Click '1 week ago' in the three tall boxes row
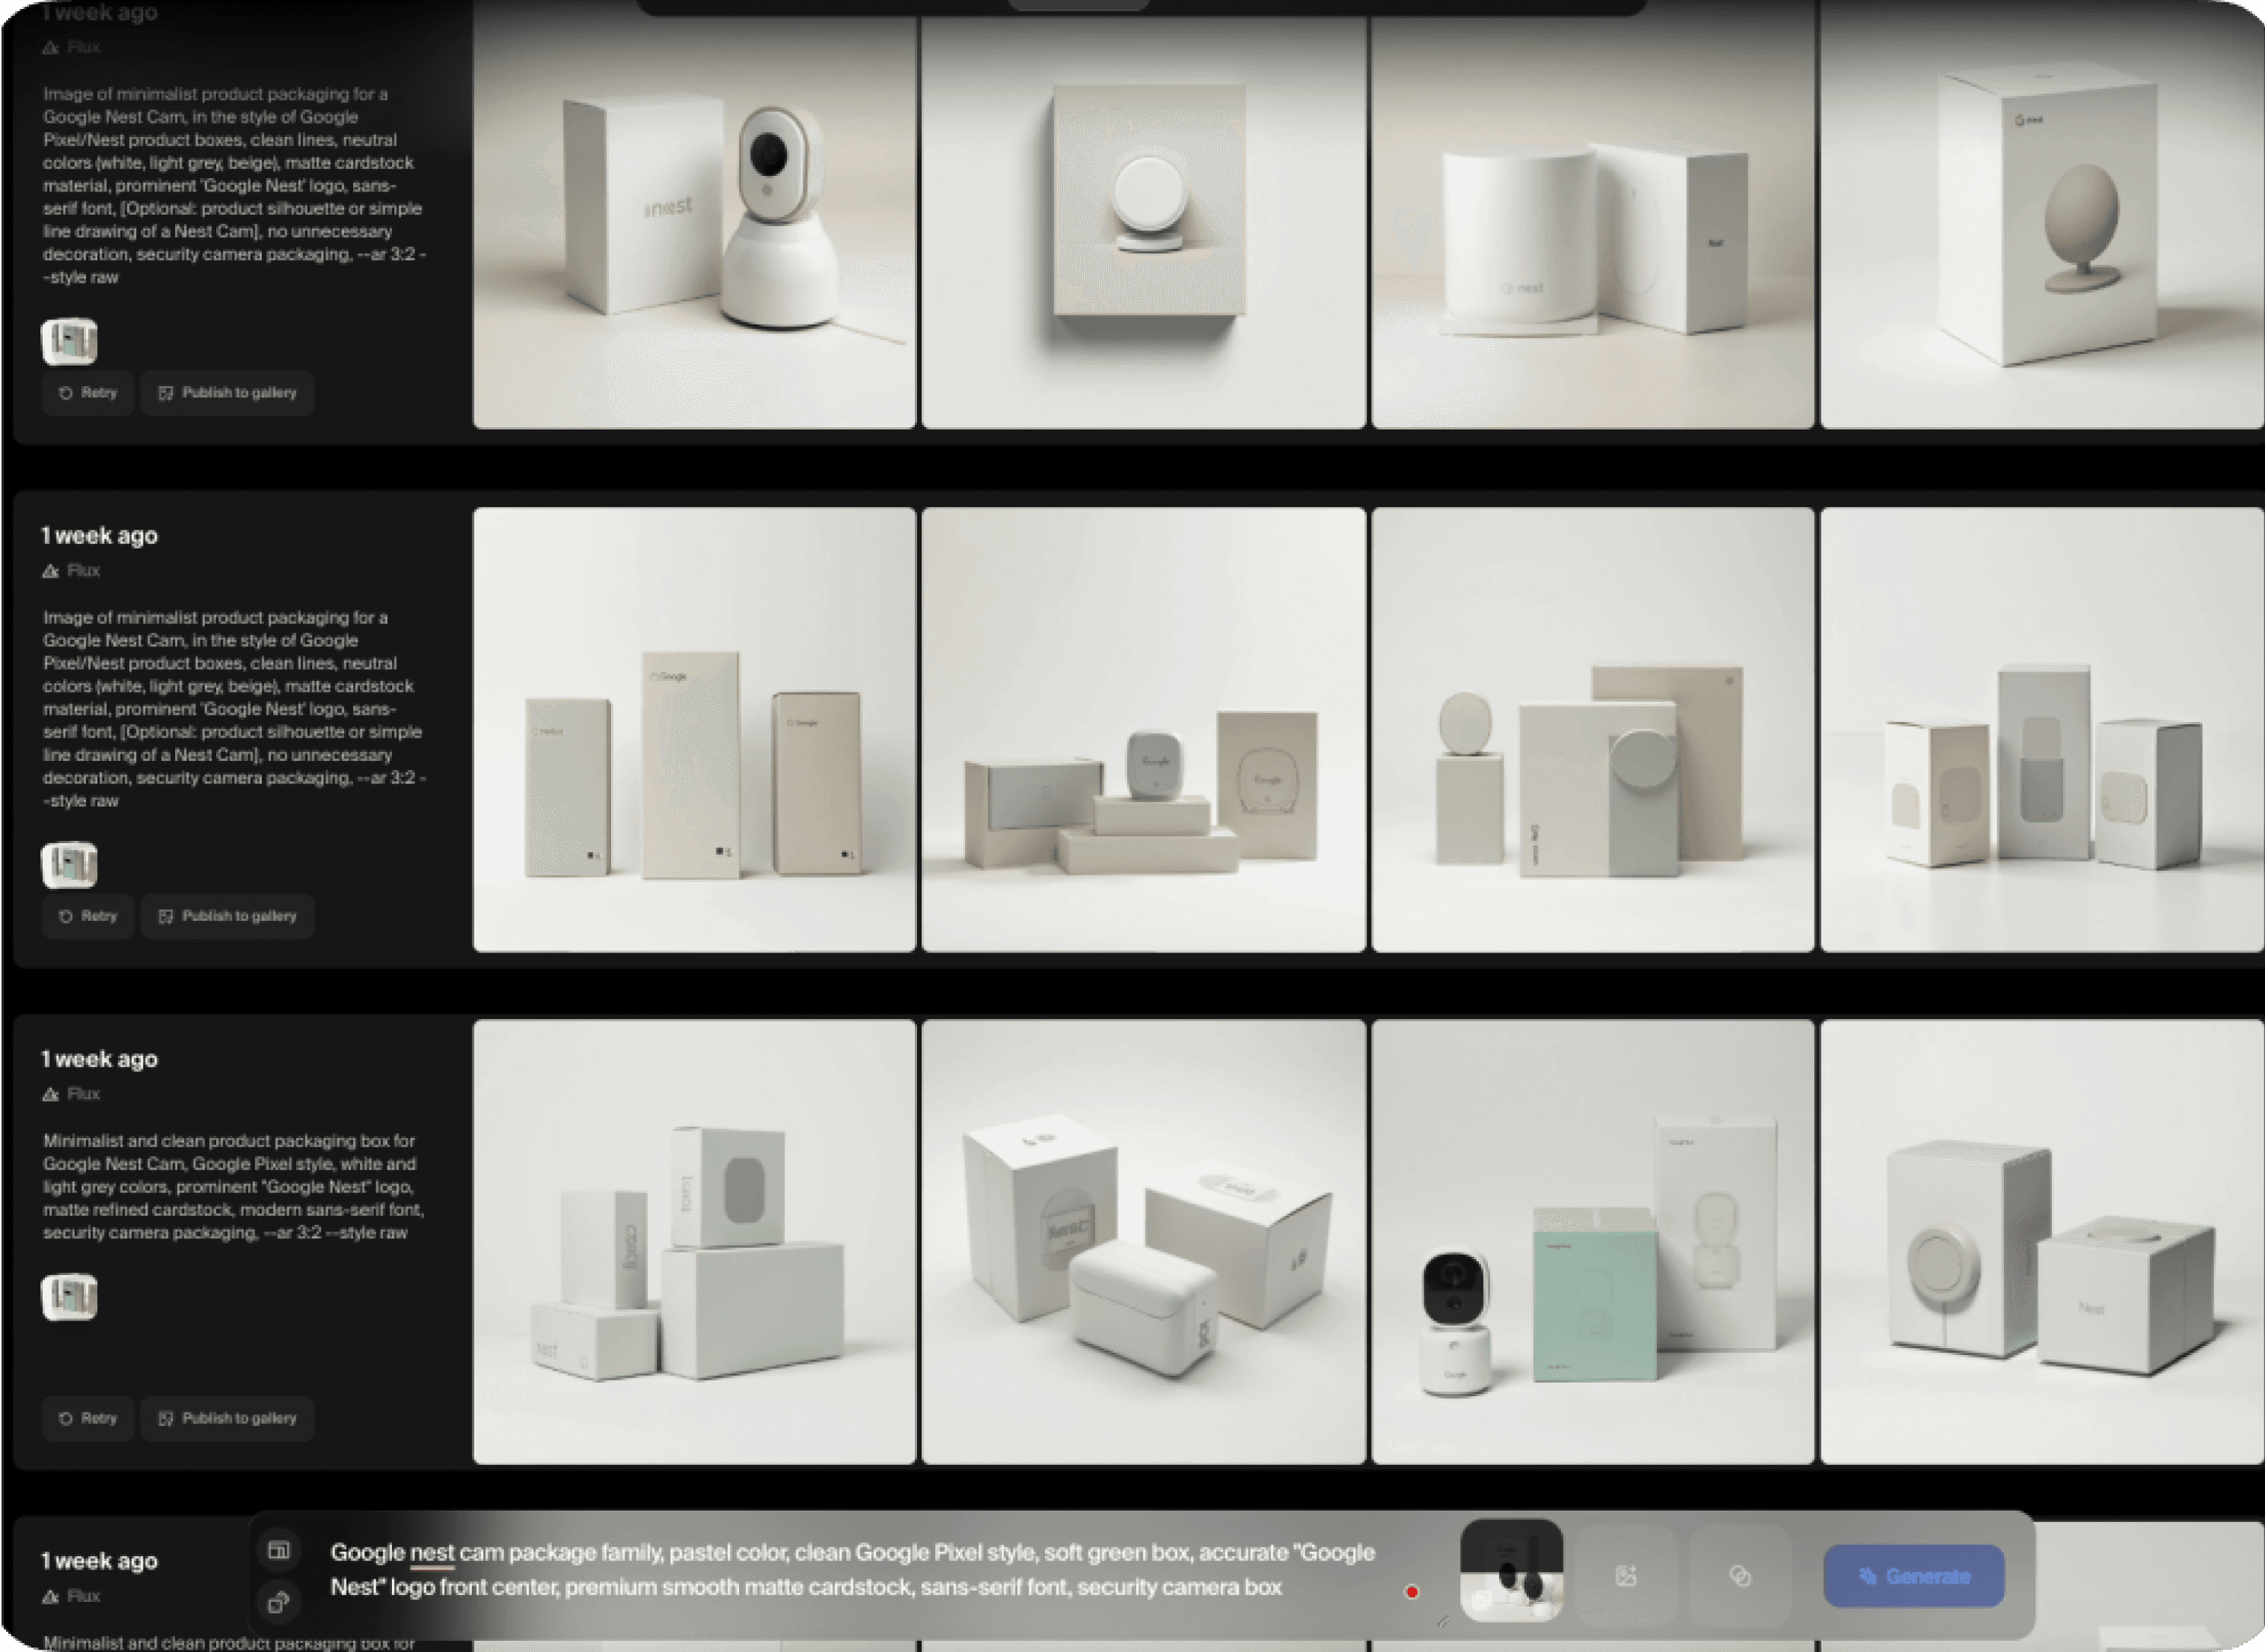2265x1652 pixels. [x=99, y=536]
